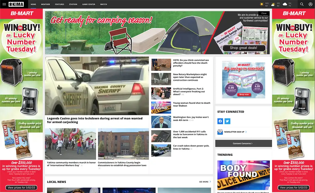This screenshot has width=315, height=193.
Task: Read car crash power pole story
Action: click(191, 147)
